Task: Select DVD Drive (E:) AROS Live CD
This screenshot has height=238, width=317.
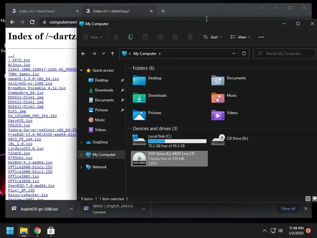Action: (169, 159)
